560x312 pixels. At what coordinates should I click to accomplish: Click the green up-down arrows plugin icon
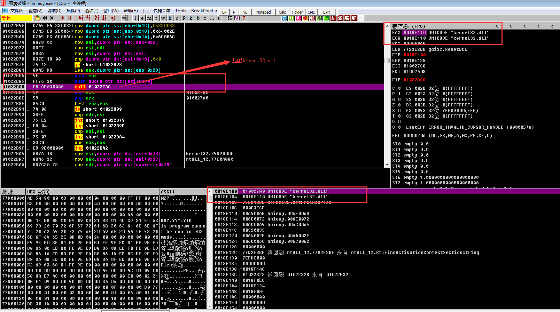point(291,18)
